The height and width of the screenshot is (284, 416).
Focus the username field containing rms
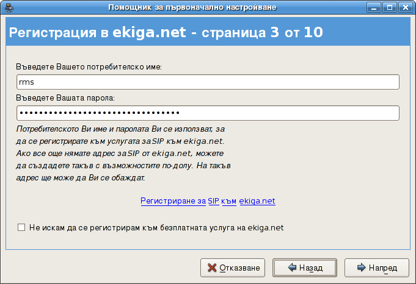click(208, 82)
